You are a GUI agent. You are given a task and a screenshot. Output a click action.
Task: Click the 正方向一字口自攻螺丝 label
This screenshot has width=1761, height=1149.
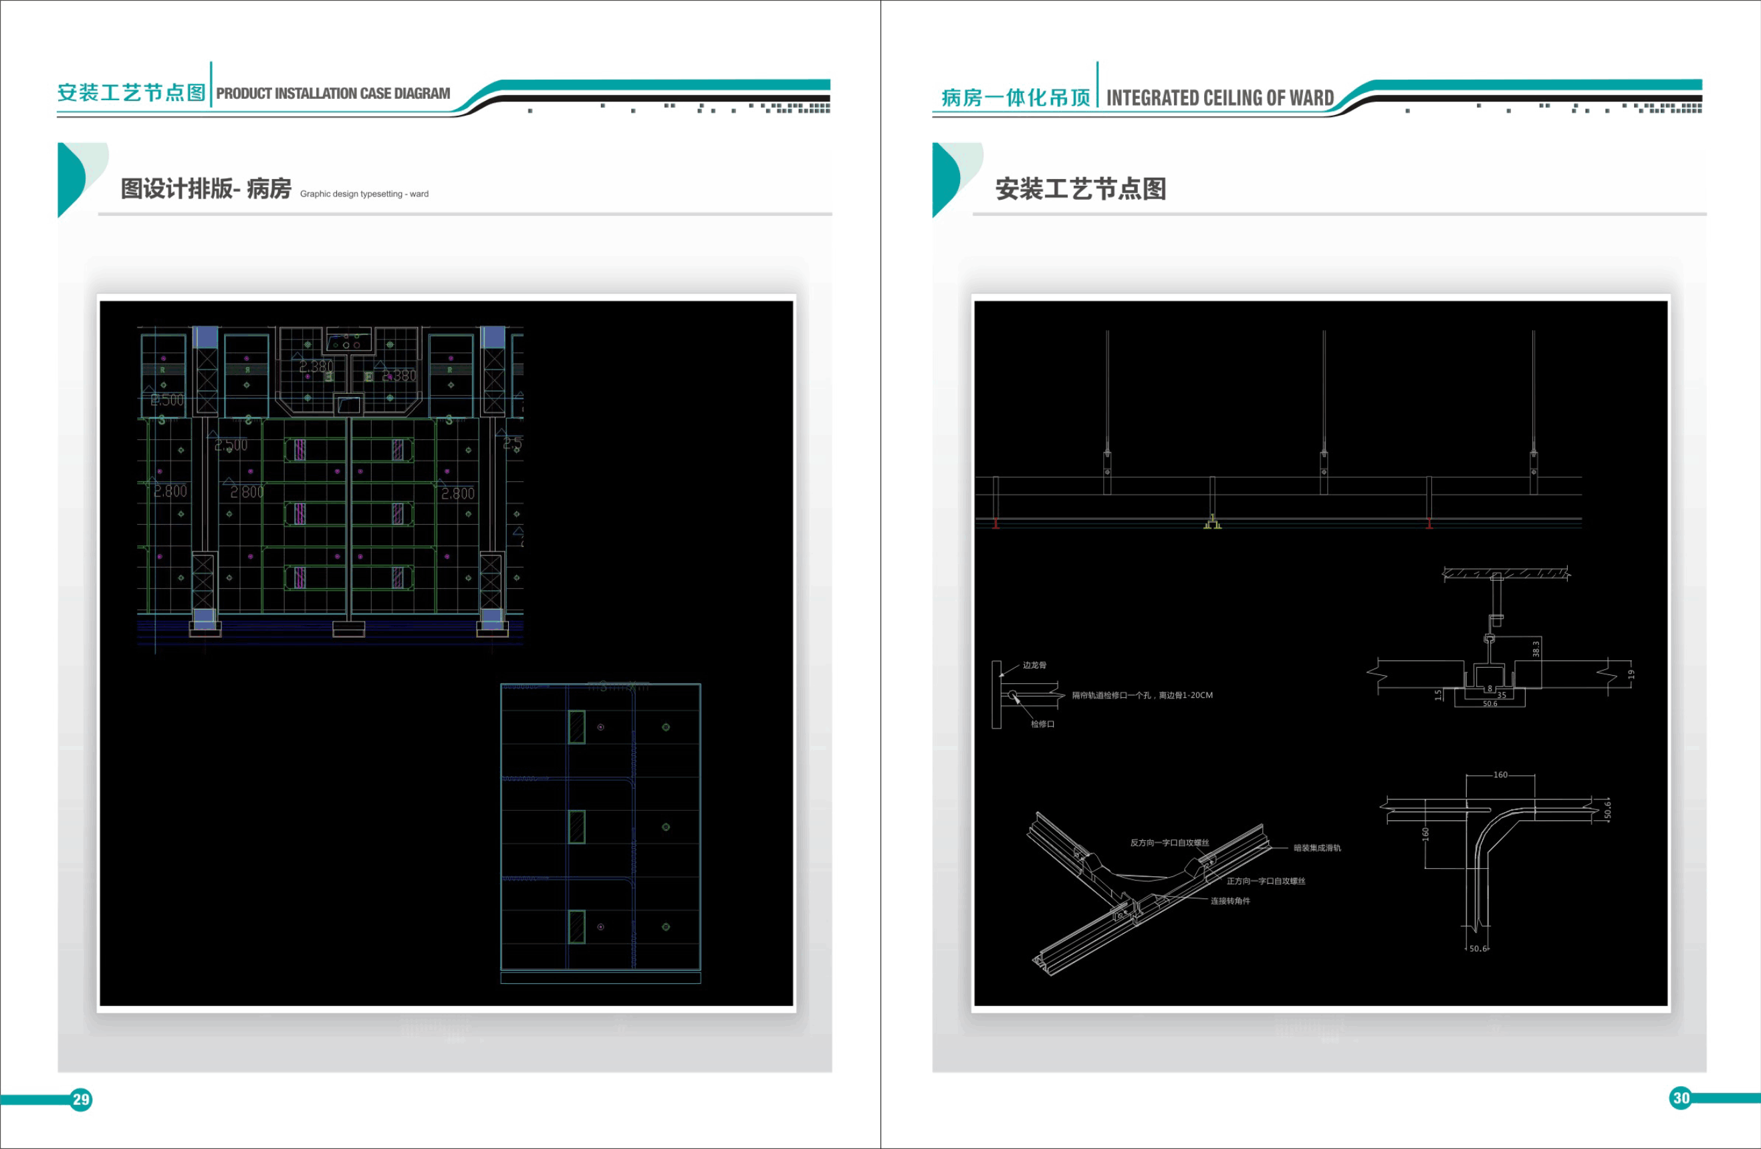coord(1266,881)
